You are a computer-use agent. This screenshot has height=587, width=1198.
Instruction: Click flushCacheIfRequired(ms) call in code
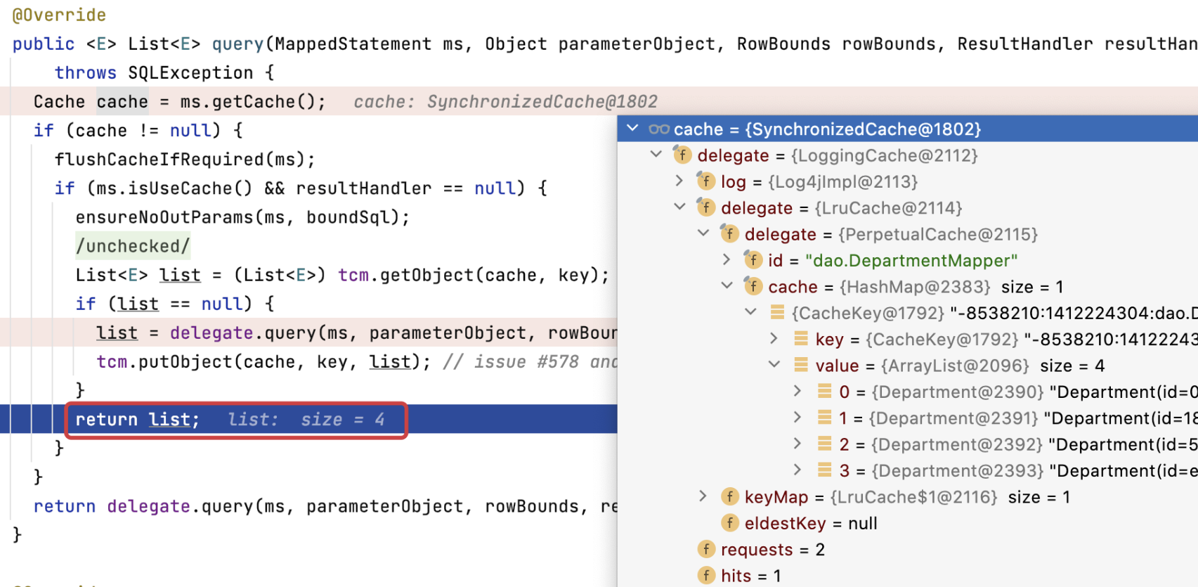click(x=185, y=160)
